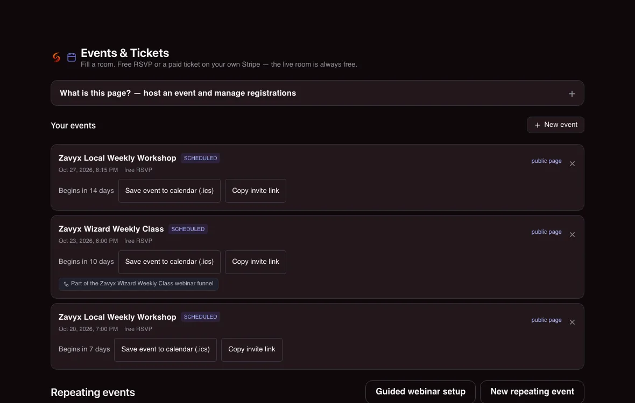
Task: Open public page for Oct 20 Local Weekly Workshop
Action: coord(546,320)
